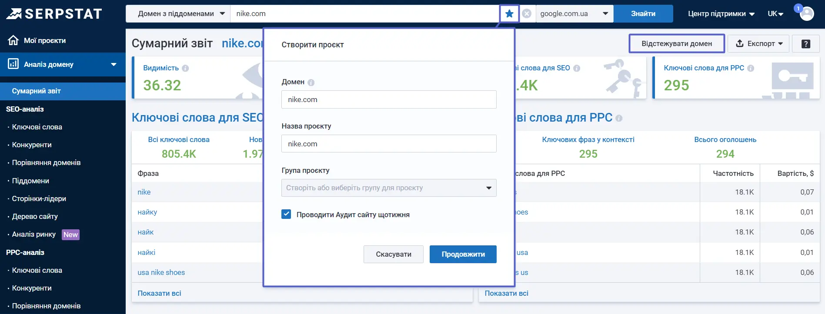
Task: Collapse the Аналіз домену section arrow
Action: (114, 65)
